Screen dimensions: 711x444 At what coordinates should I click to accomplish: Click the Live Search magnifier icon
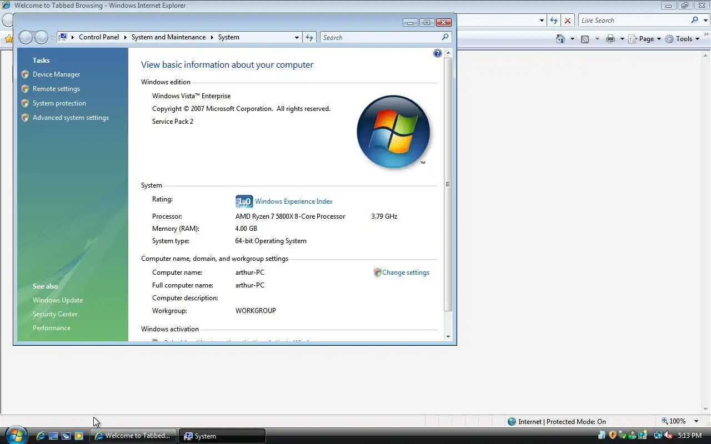[694, 20]
